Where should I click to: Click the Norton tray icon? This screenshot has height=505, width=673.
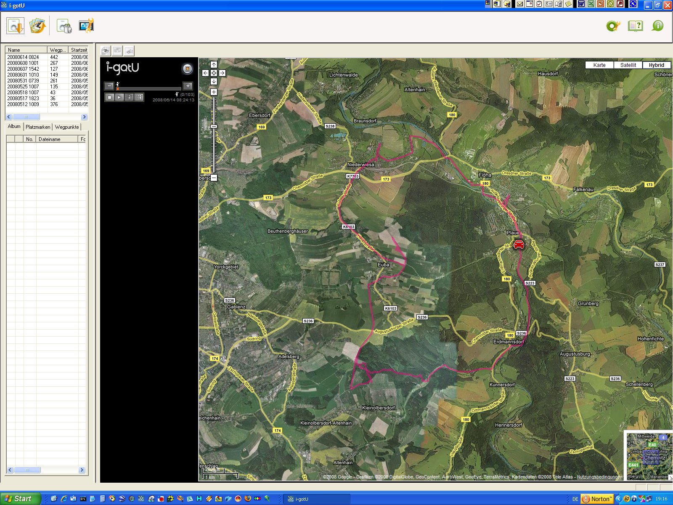[597, 499]
